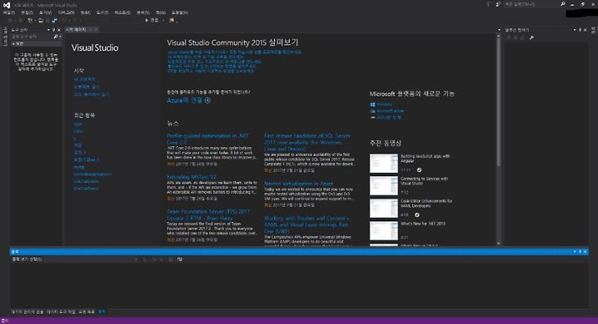This screenshot has height=324, width=598.
Task: Click the ASP.NET icon under Microsoft platforms
Action: 373,117
